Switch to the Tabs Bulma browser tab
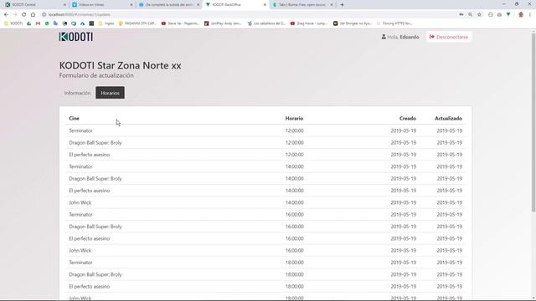The width and height of the screenshot is (536, 301). (302, 5)
